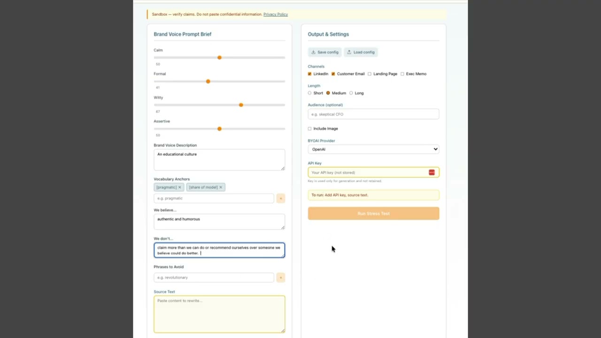
Task: Tick the Include Image checkbox
Action: [x=310, y=129]
